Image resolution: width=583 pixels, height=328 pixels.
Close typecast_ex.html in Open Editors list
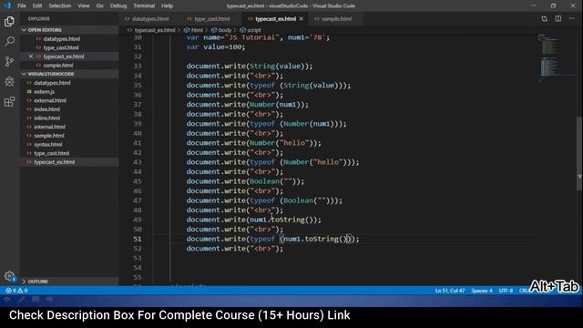(31, 56)
